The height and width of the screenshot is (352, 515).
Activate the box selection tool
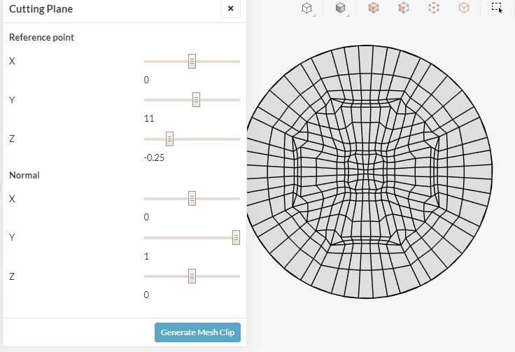[497, 8]
